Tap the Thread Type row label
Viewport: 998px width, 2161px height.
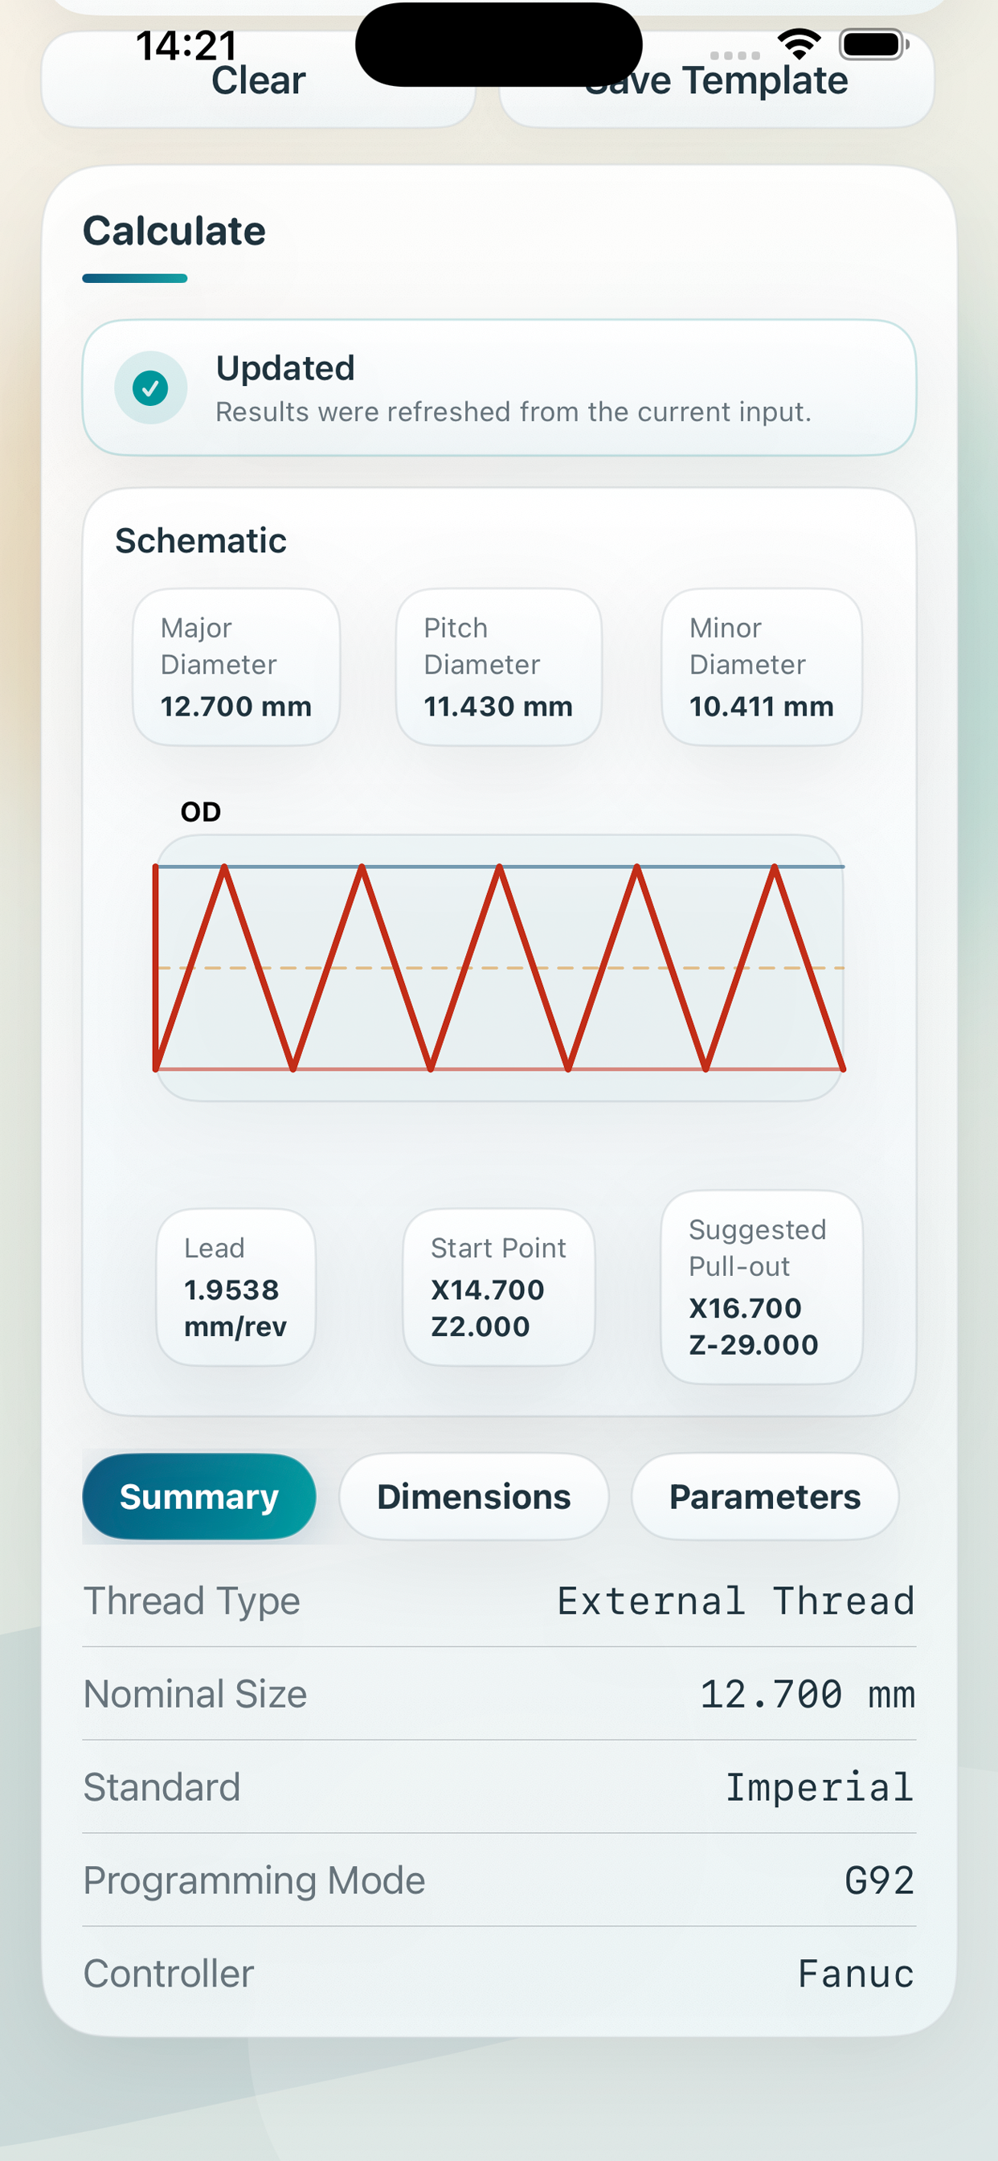[x=192, y=1601]
